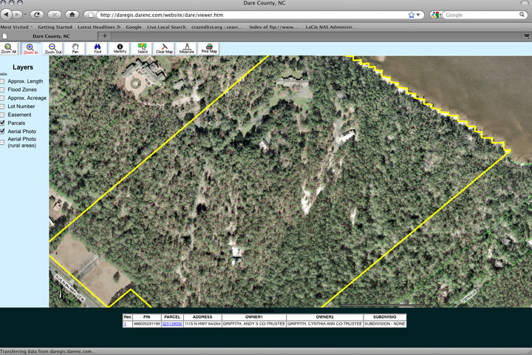The width and height of the screenshot is (532, 355).
Task: Select the Measure tool
Action: pyautogui.click(x=186, y=49)
